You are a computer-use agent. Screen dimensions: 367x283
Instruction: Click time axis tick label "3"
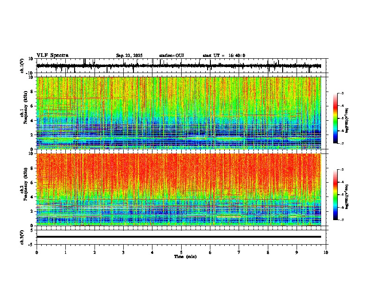[123, 252]
